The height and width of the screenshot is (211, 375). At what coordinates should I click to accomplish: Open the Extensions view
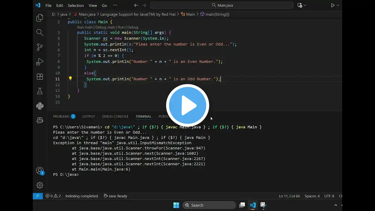(x=40, y=76)
